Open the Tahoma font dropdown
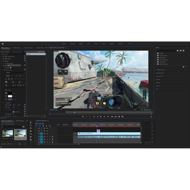Screen dimensions: 190x190 point(15,72)
